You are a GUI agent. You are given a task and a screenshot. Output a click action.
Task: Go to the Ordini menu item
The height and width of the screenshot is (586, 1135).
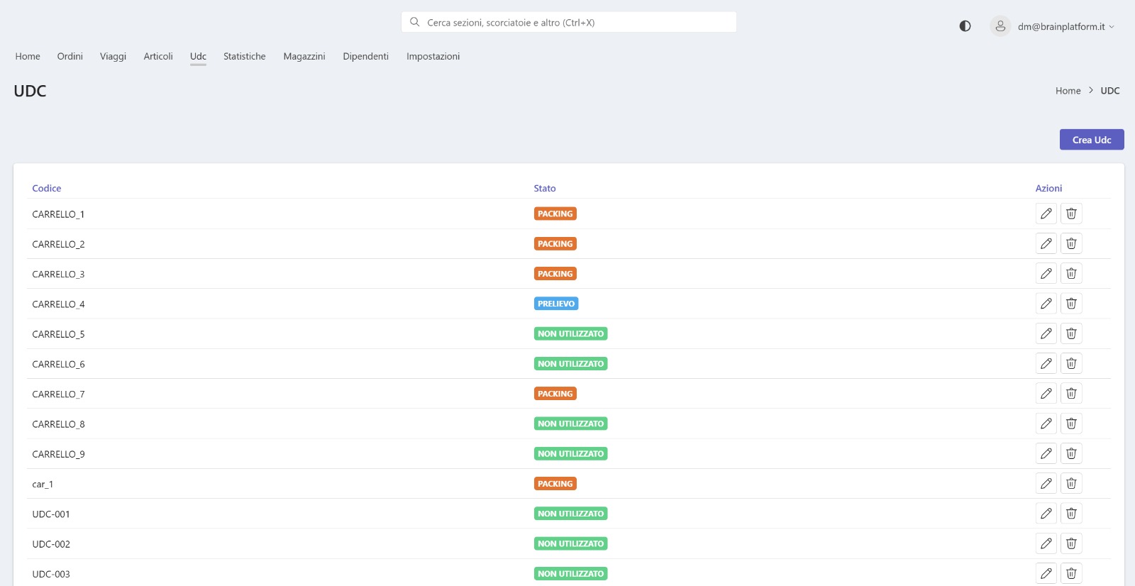tap(70, 56)
